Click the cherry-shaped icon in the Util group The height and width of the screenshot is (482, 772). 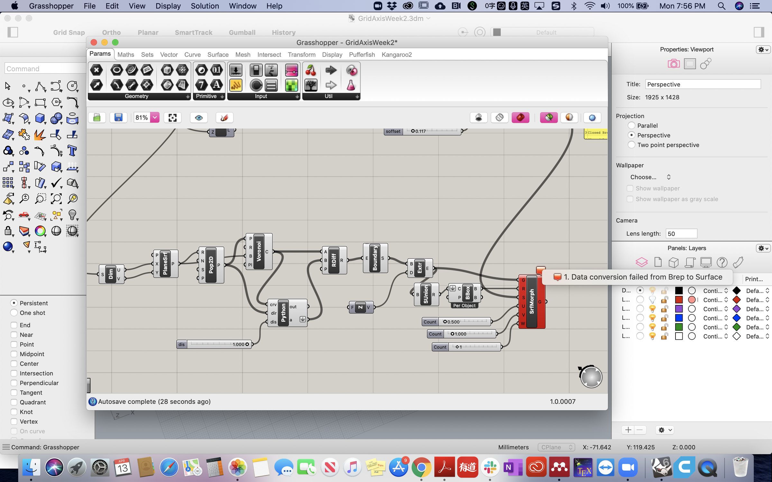[311, 70]
